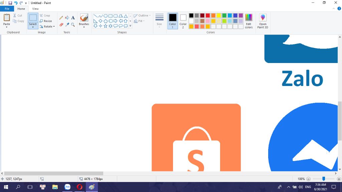
Task: Pick the yellow color swatch
Action: pos(219,15)
